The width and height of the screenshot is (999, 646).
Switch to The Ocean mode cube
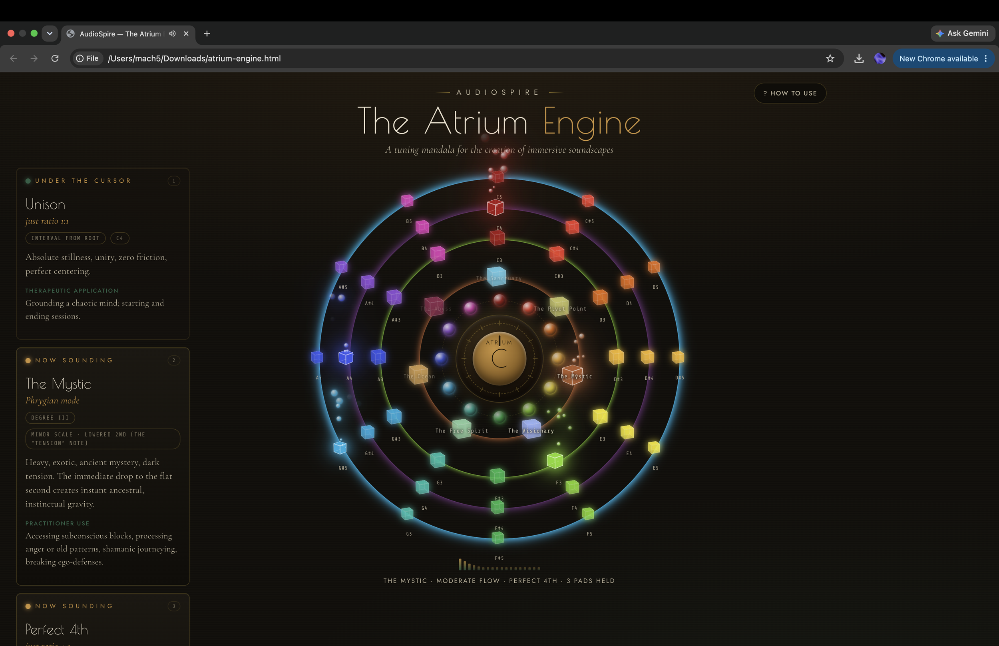[x=418, y=374]
